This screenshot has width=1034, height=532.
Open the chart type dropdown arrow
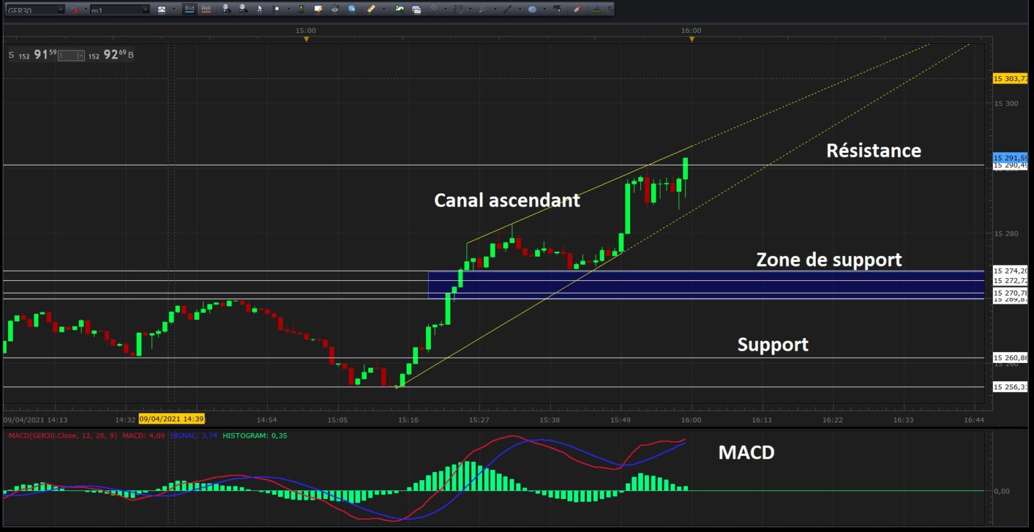174,9
